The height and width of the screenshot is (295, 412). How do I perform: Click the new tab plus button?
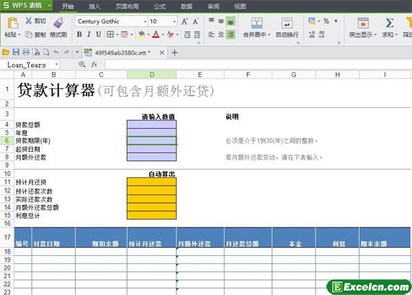pyautogui.click(x=174, y=52)
